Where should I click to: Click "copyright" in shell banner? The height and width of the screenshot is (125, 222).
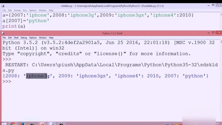tap(33, 54)
